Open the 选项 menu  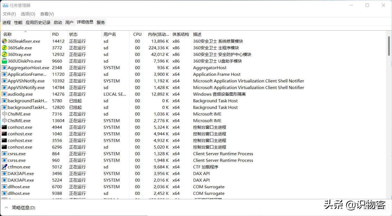coord(28,14)
